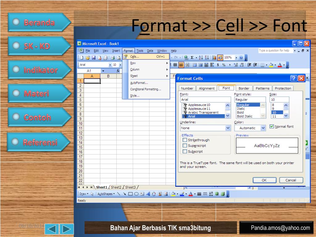Click the 3-D Style icon
This screenshot has width=316, height=237.
(x=223, y=194)
